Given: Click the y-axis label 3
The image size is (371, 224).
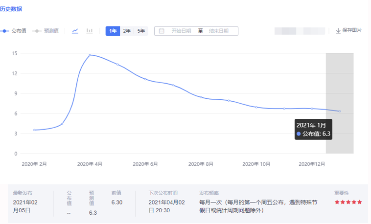Looking at the screenshot, I should [16, 134].
